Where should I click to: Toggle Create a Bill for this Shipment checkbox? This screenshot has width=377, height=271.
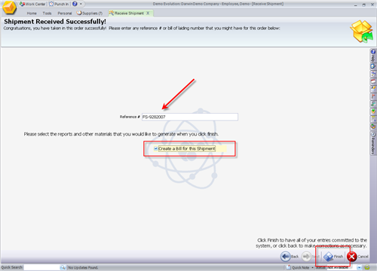[155, 148]
